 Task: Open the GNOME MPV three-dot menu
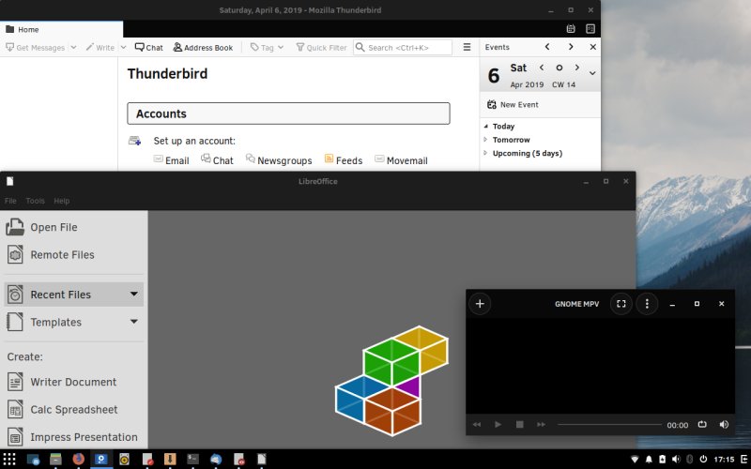point(646,304)
